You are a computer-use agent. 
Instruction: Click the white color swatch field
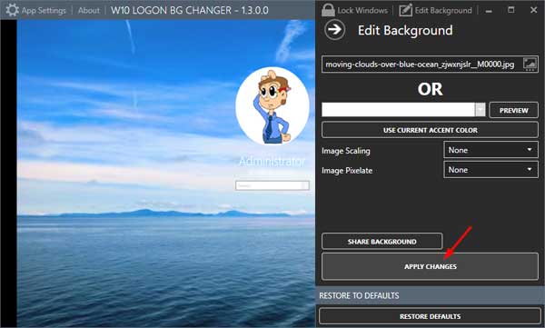pos(399,110)
